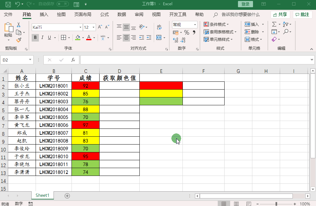Toggle Underline formatting
This screenshot has width=316, height=206.
(49, 38)
